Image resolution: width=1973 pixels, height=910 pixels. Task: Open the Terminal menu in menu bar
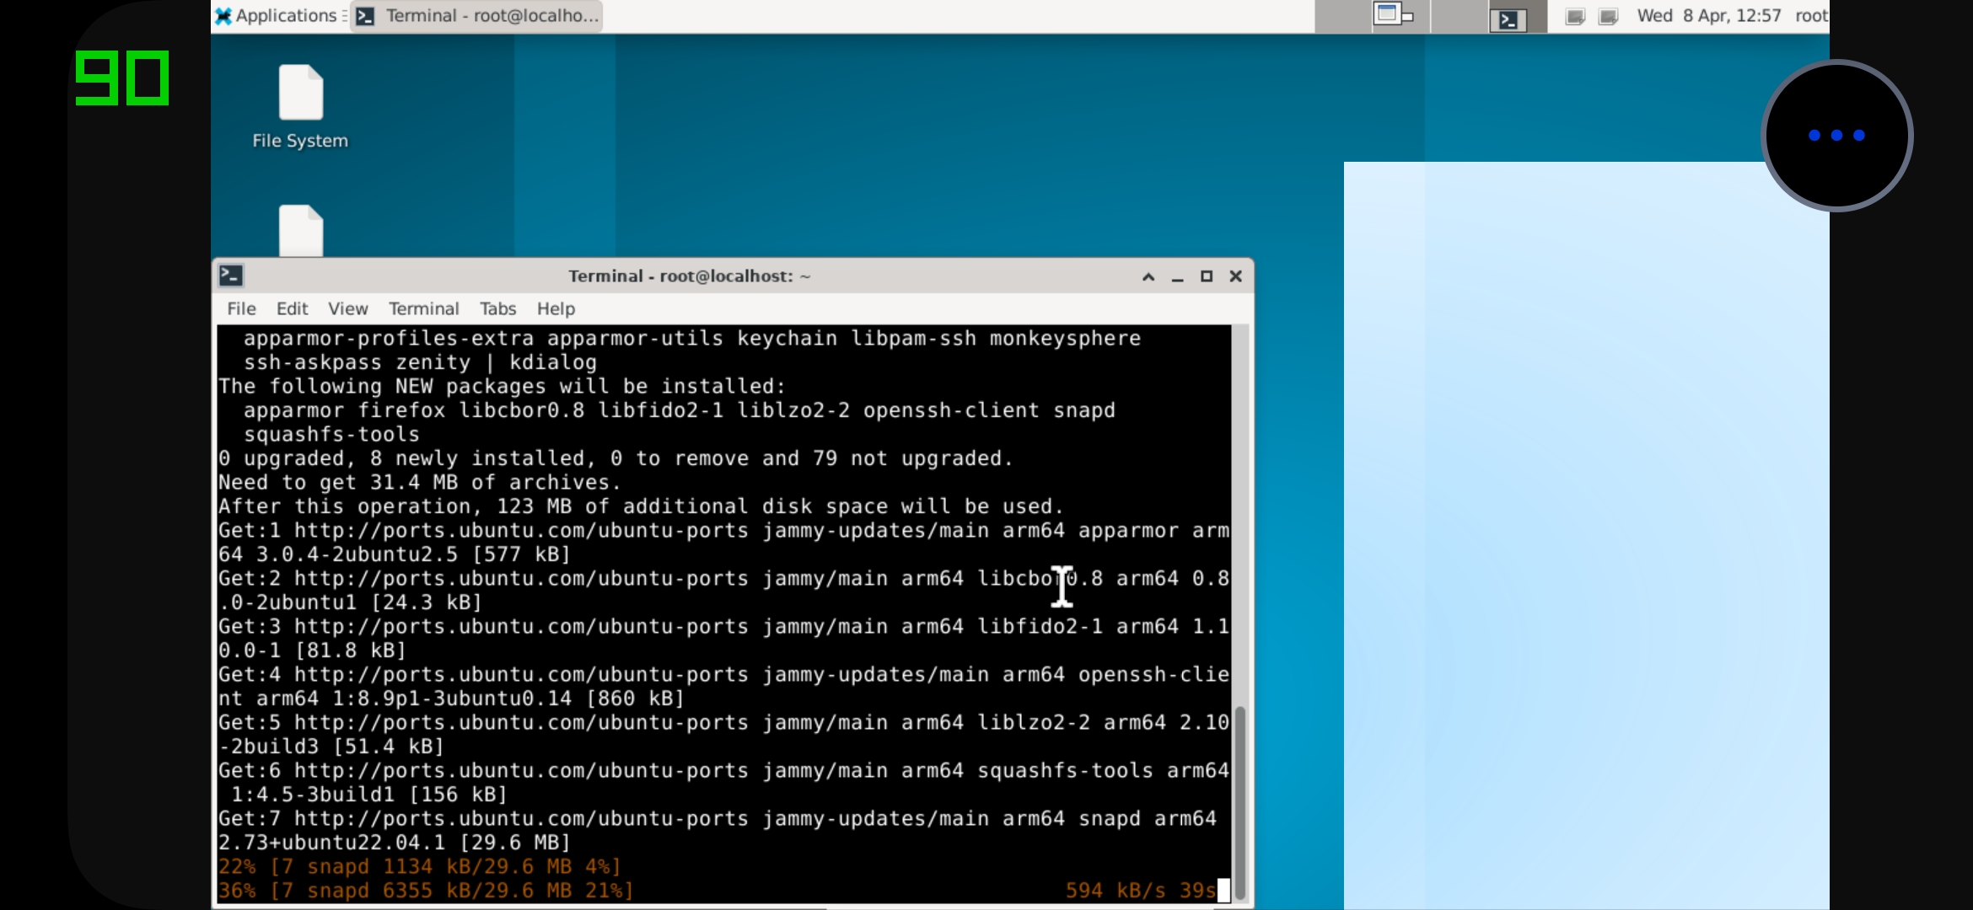[x=423, y=308]
